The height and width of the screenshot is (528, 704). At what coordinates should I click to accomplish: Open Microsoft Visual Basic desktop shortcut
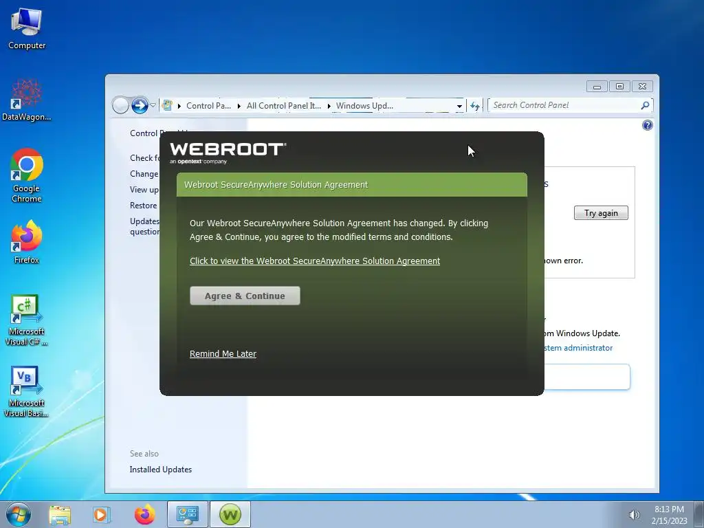[x=27, y=391]
